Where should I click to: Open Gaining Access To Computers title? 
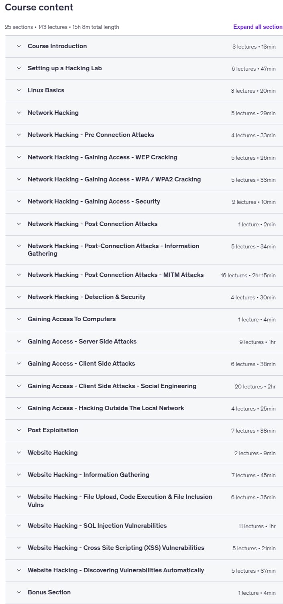(x=71, y=319)
